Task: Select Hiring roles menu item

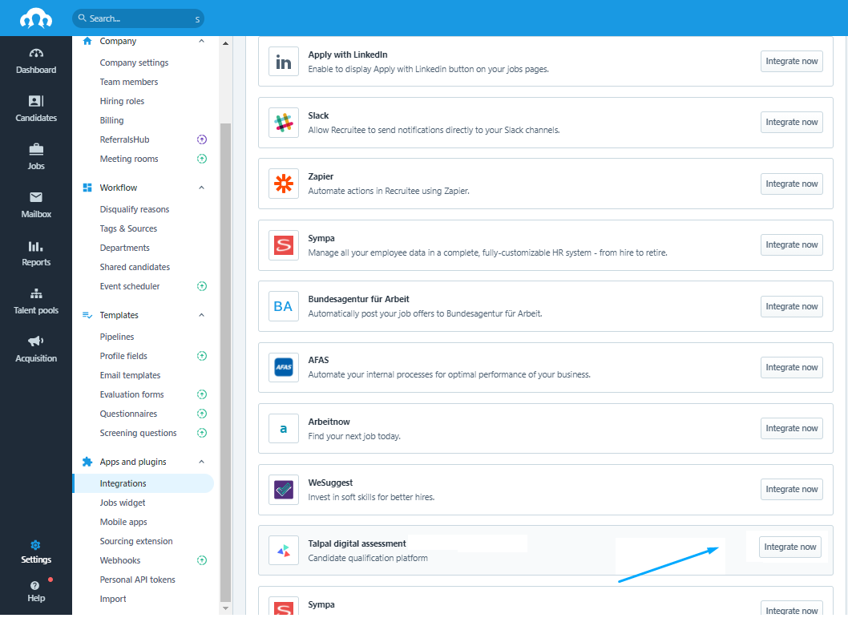Action: (122, 101)
